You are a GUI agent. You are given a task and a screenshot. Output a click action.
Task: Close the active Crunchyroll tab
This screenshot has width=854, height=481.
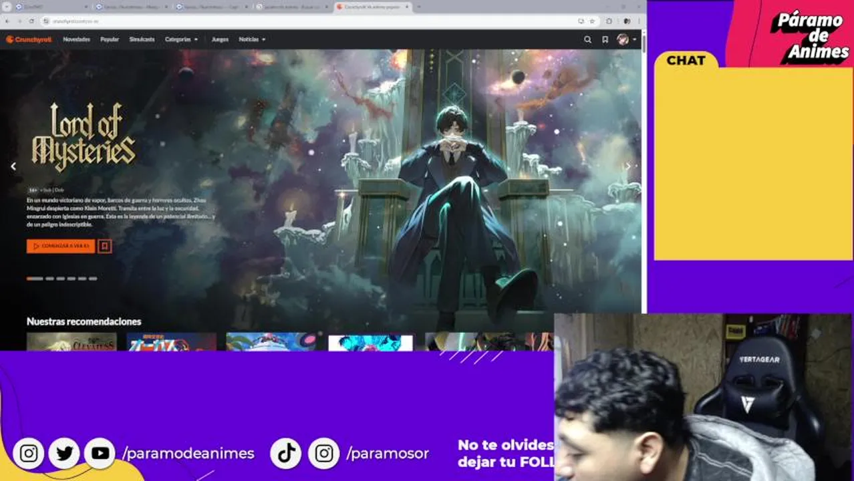point(407,7)
